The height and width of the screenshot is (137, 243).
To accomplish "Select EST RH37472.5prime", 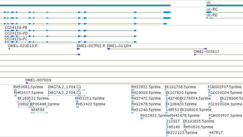I will 146,98.
